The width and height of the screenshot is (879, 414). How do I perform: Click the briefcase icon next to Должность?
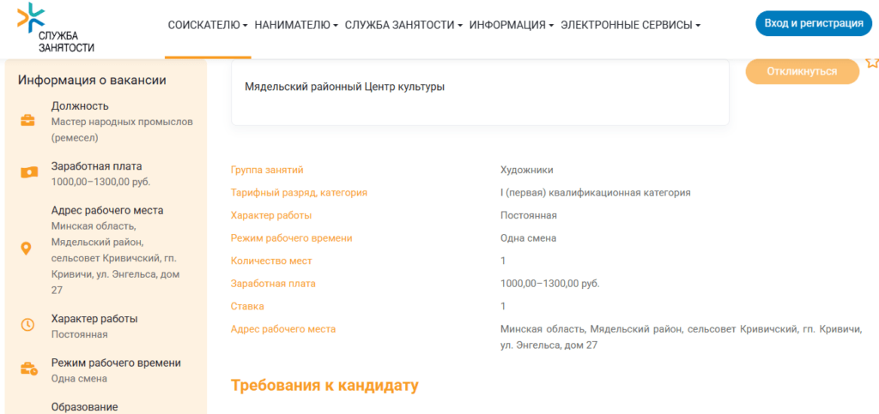coord(28,120)
